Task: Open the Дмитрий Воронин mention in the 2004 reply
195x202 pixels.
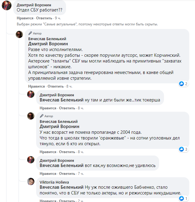Action: [60, 127]
